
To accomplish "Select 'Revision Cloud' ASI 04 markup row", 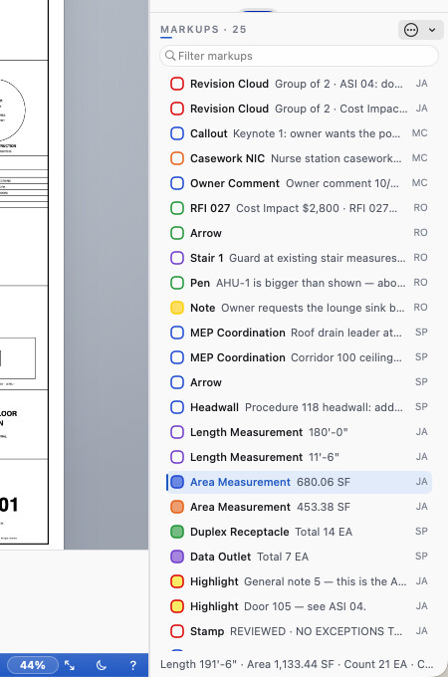I will click(299, 84).
